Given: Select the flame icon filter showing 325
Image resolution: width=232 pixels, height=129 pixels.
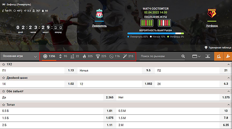Looking at the screenshot, I should tap(88, 56).
